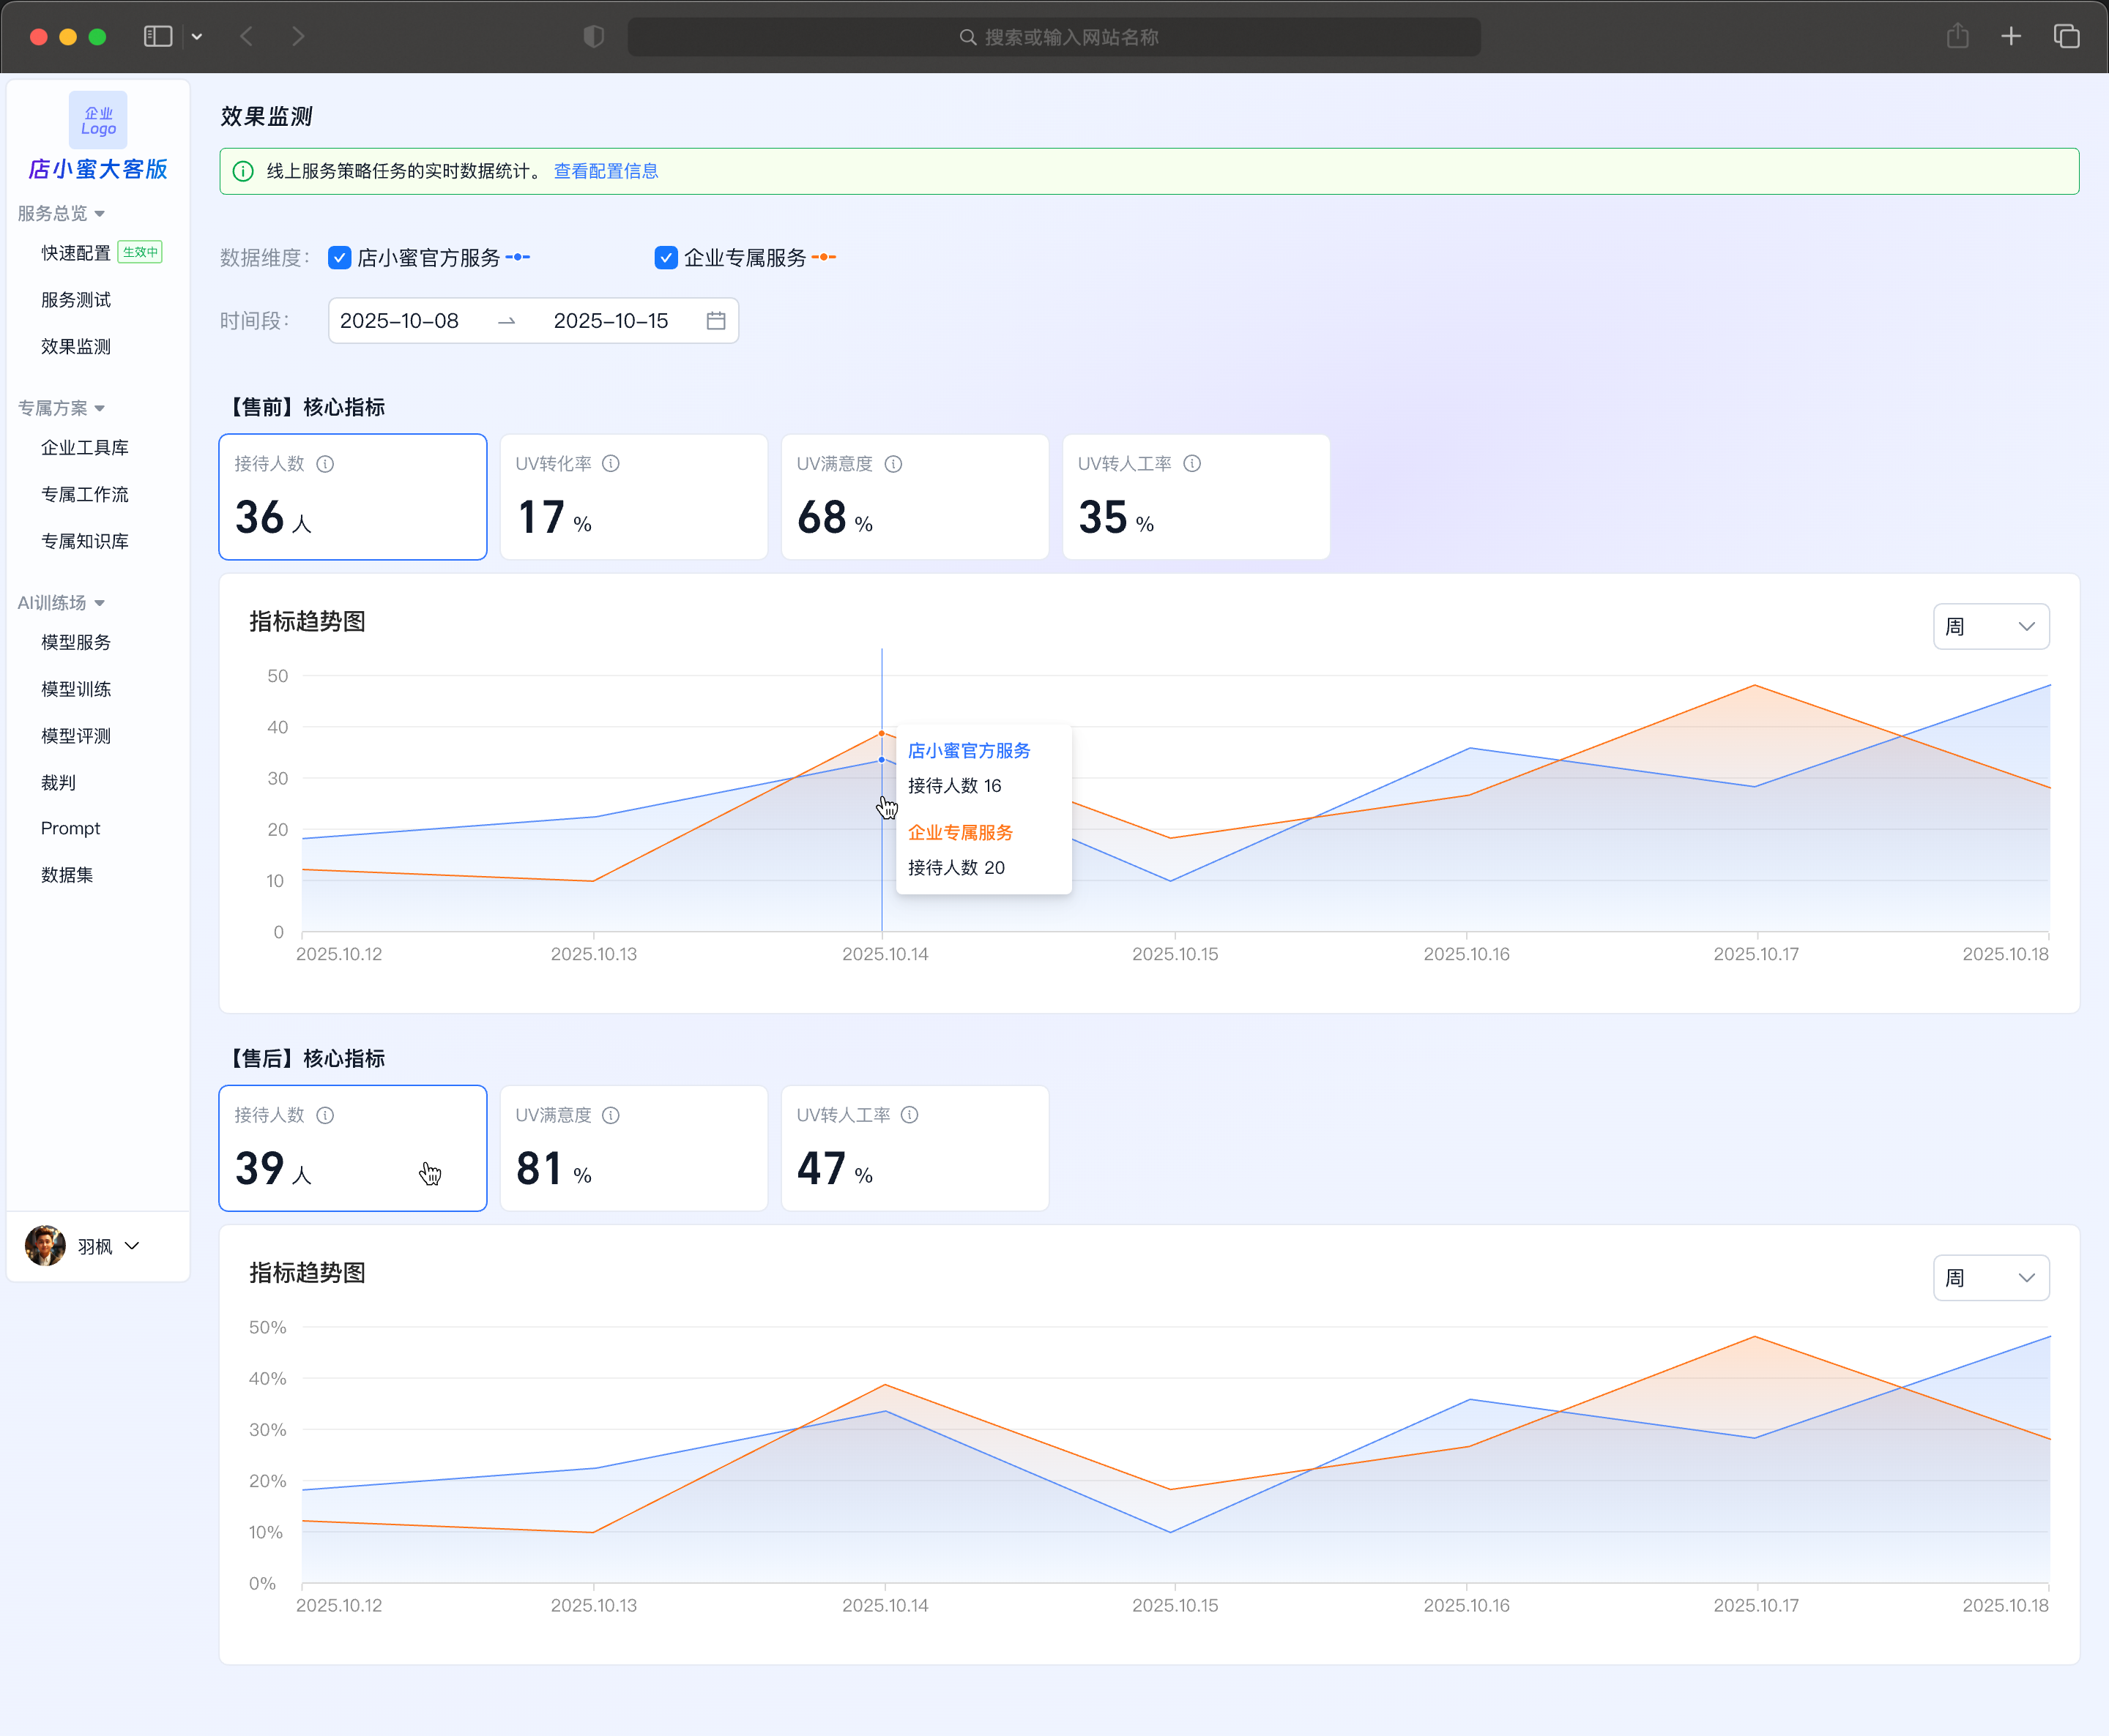Click the browser sidebar toggle icon
The height and width of the screenshot is (1736, 2109).
[x=158, y=37]
